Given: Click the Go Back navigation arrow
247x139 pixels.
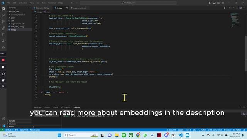Looking at the screenshot, I should [x=72, y=3].
